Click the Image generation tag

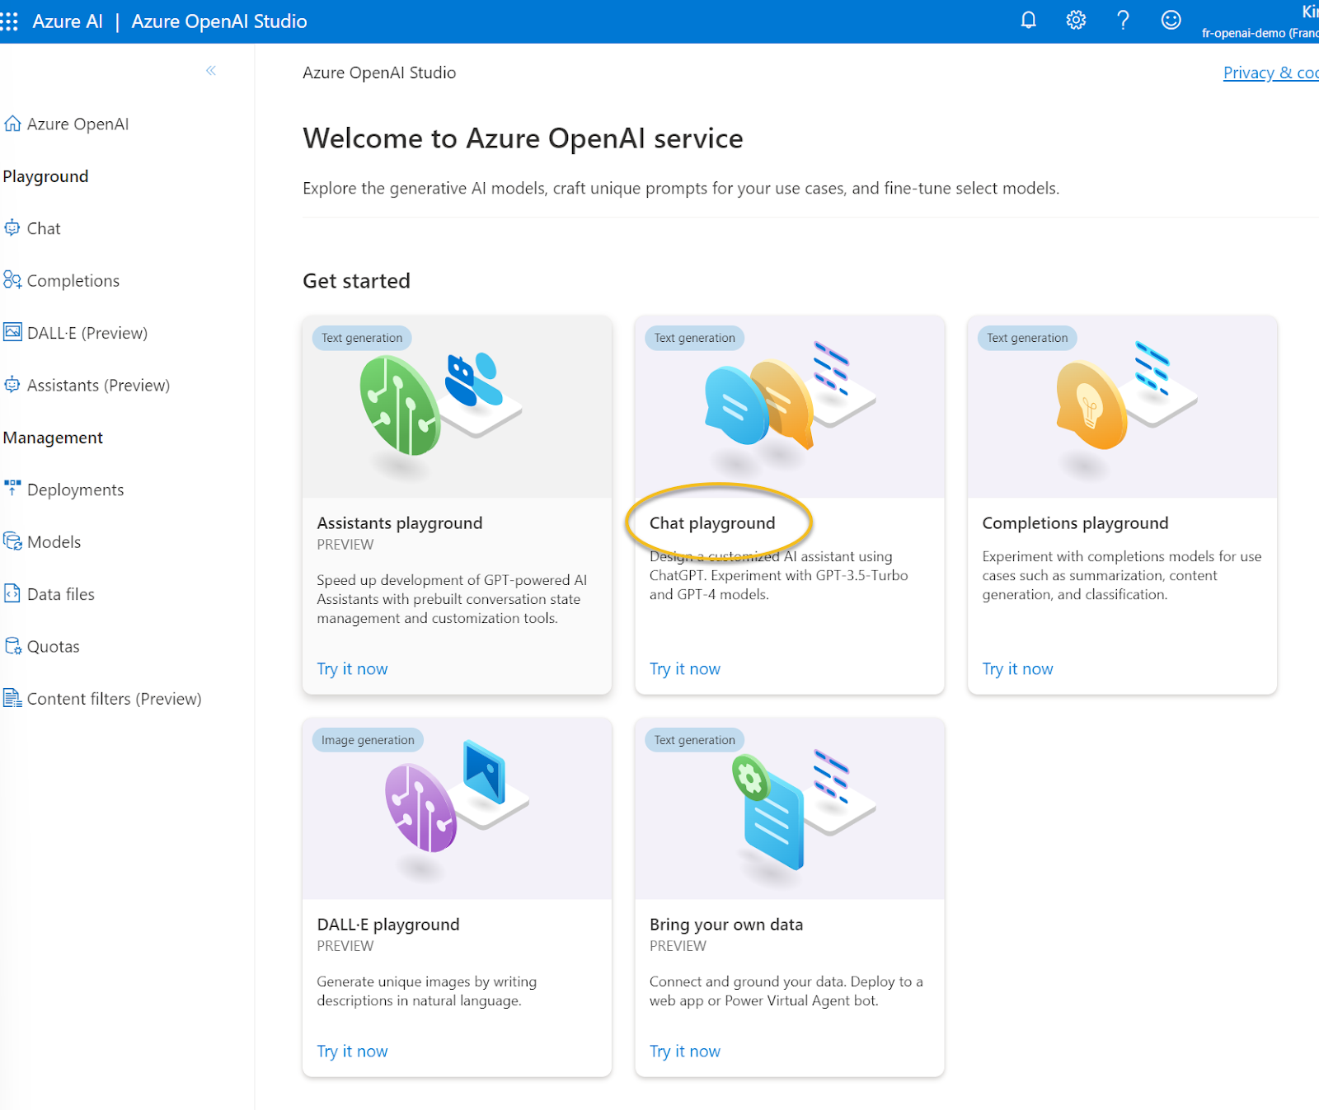coord(368,740)
